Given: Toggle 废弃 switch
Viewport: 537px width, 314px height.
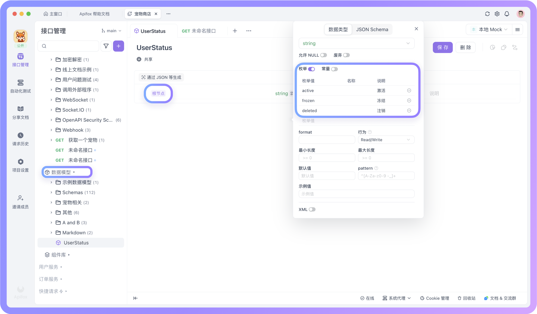Looking at the screenshot, I should (x=346, y=55).
